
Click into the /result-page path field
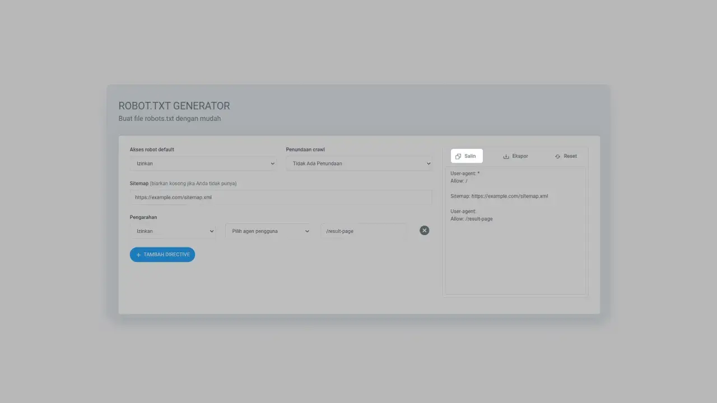point(363,231)
